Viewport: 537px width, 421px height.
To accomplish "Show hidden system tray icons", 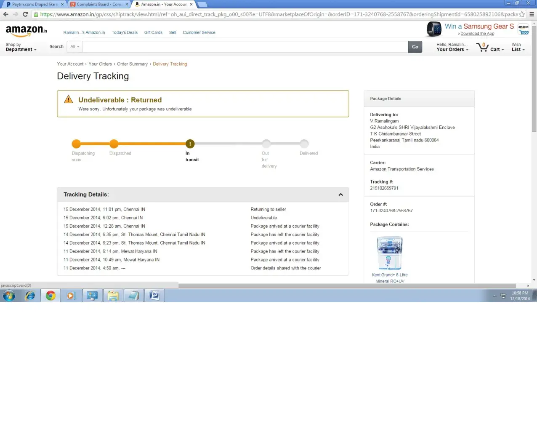I will (x=495, y=296).
